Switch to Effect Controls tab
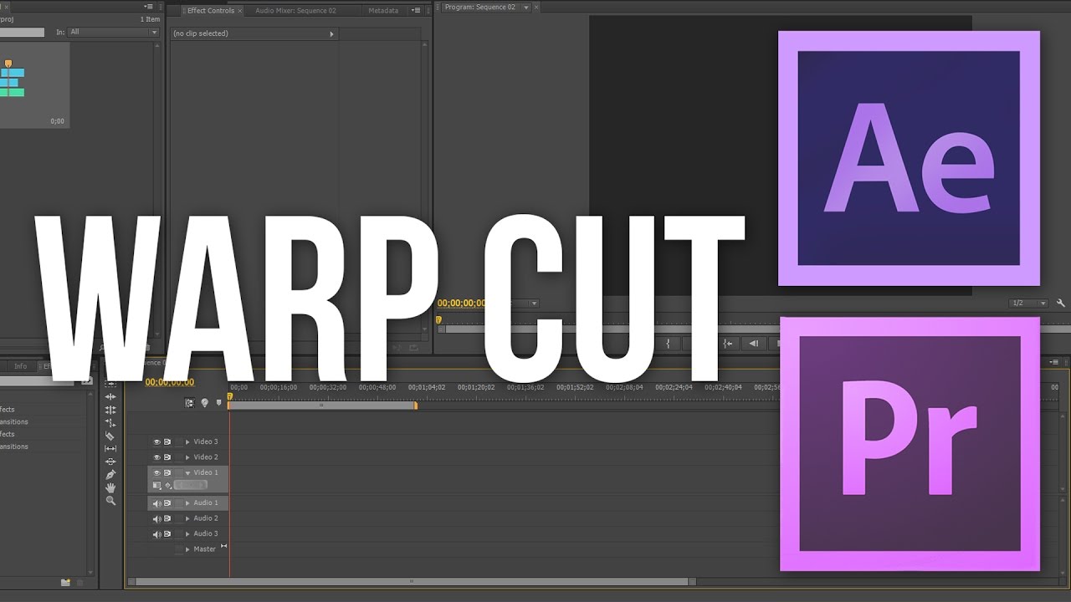Screen dimensions: 1071x602 pyautogui.click(x=211, y=11)
